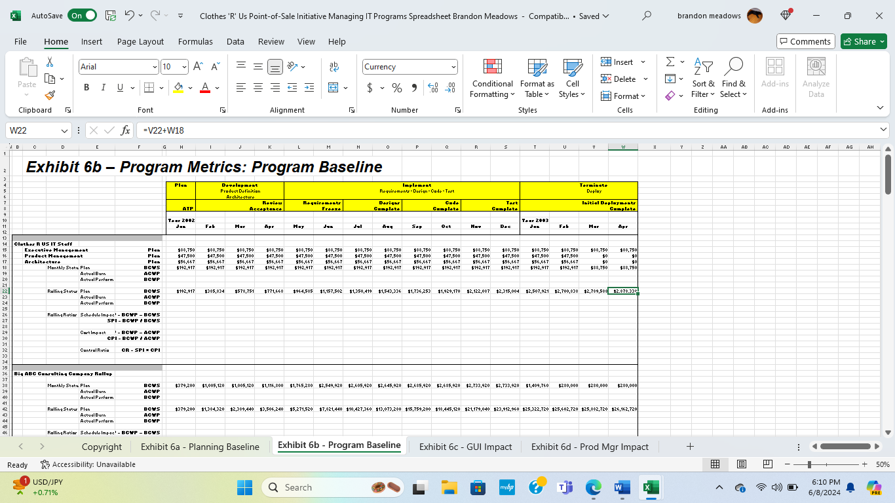Select the Find & Select icon

[733, 79]
